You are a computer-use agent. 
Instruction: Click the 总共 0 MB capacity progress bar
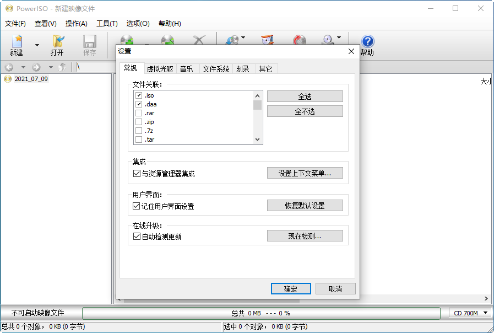coord(261,313)
